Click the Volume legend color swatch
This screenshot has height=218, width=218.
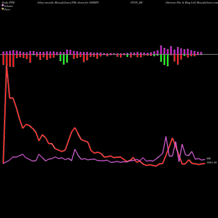click(x=3, y=5)
